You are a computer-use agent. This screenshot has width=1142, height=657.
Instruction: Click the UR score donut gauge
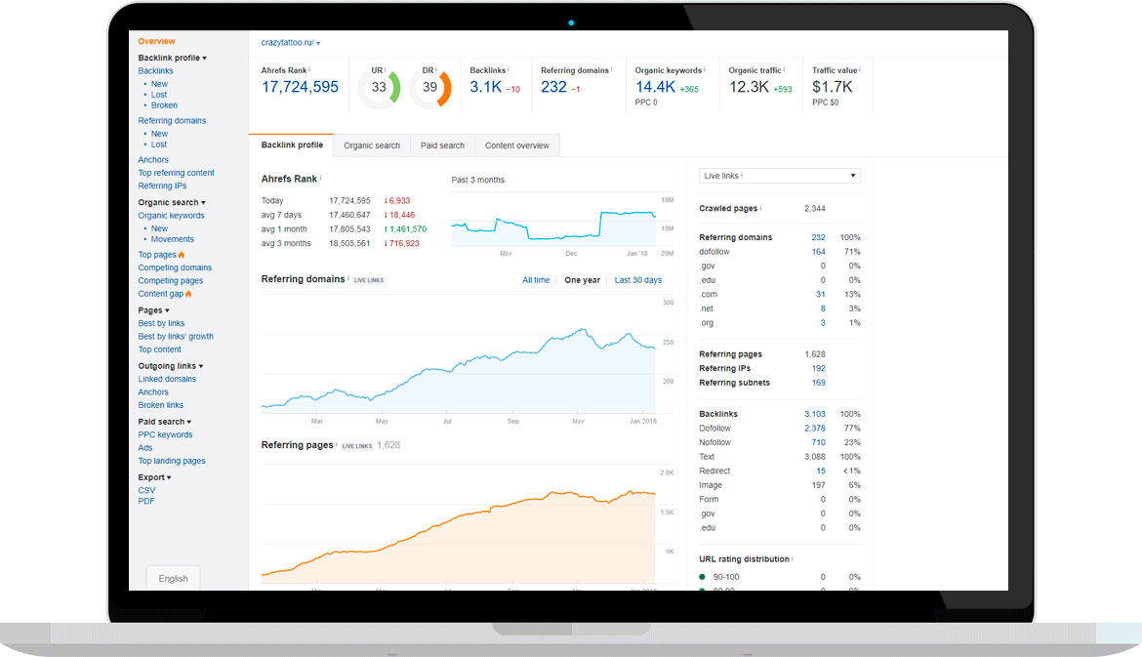(379, 88)
